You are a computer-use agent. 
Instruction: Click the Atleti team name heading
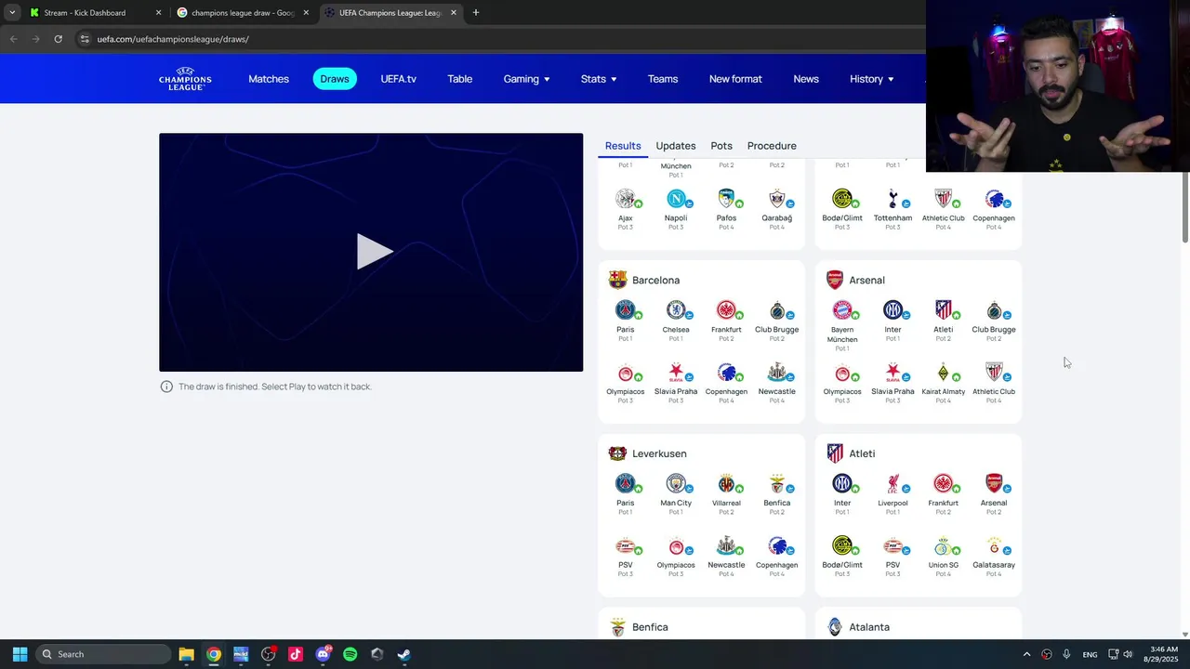[862, 453]
